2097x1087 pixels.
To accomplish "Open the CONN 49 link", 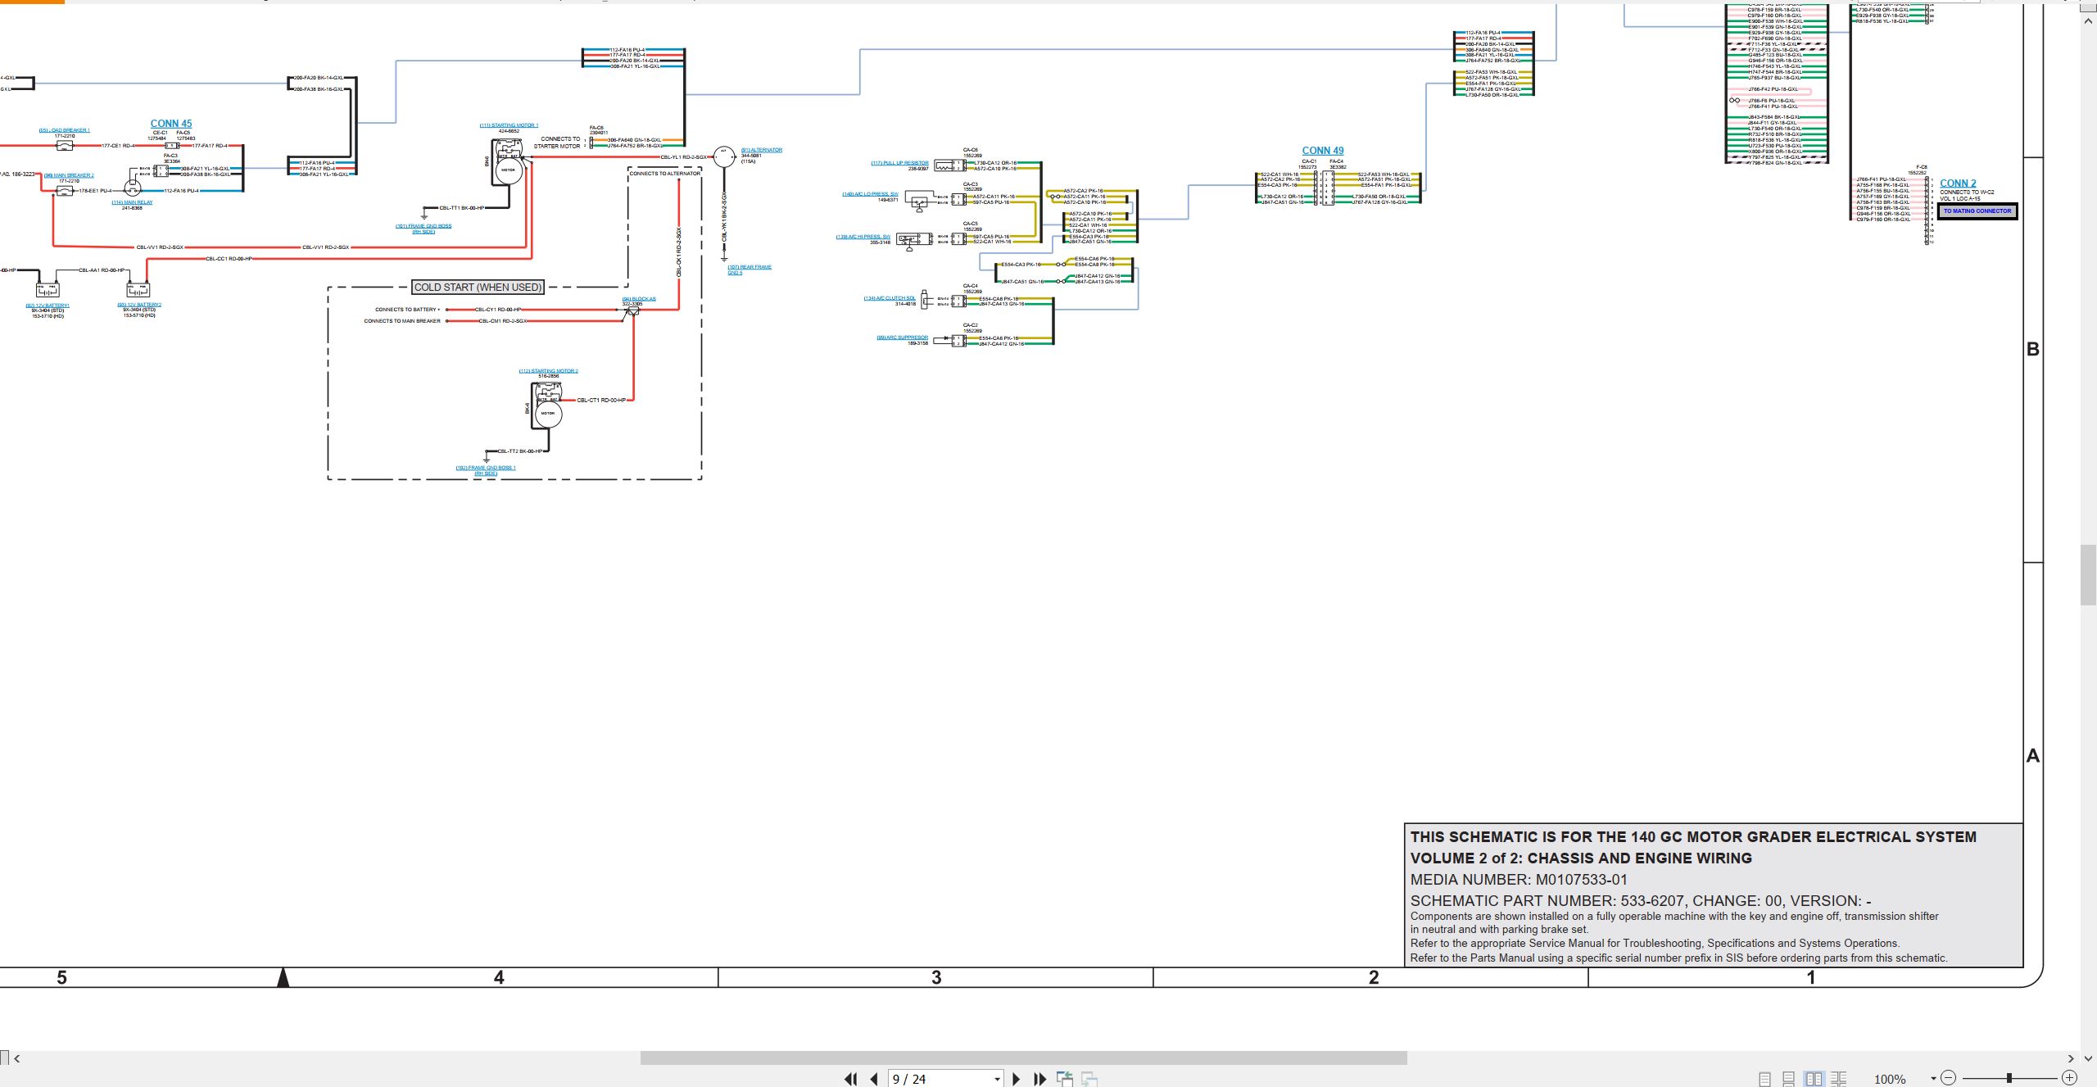I will [x=1323, y=151].
